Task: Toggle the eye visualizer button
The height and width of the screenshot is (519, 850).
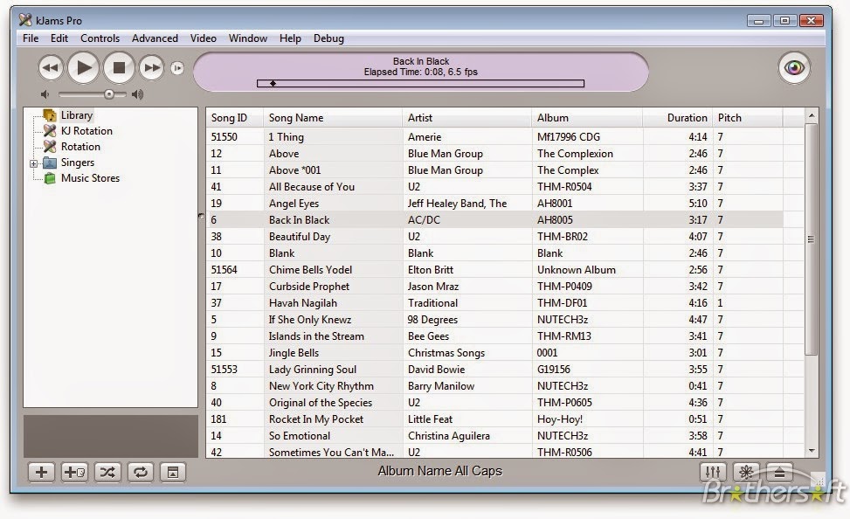Action: (794, 68)
